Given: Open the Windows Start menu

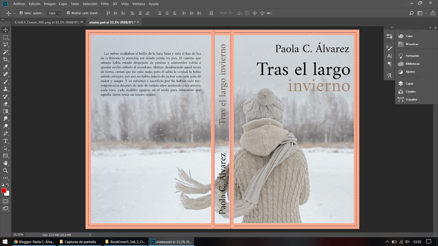Looking at the screenshot, I should tap(5, 242).
